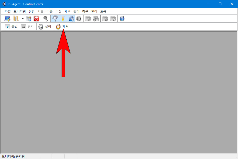Screen dimensions: 238x159
Task: Click the 제거 remove button
Action: point(62,27)
